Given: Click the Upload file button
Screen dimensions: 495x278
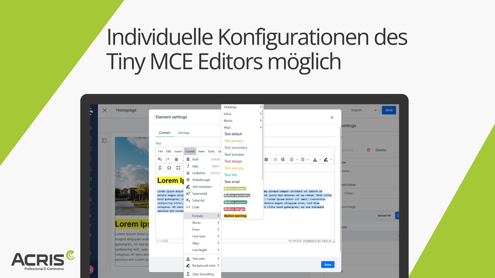Looking at the screenshot, I should click(384, 216).
